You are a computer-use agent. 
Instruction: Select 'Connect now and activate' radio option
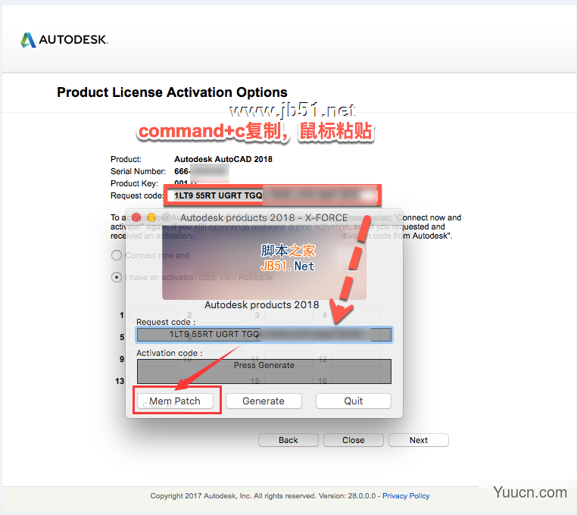click(117, 255)
